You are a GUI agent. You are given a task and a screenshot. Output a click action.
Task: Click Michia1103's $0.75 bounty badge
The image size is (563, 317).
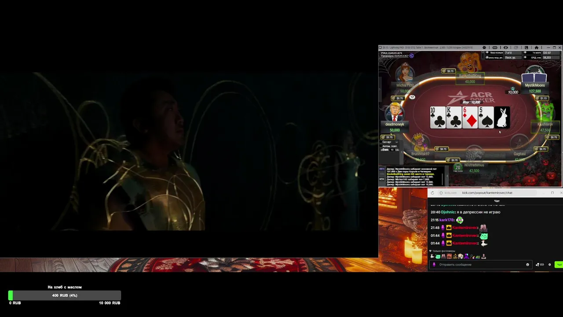pos(398,98)
